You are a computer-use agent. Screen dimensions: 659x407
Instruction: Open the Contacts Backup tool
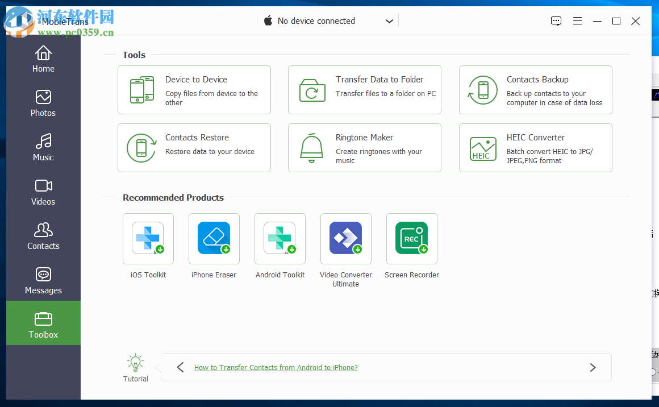coord(535,90)
